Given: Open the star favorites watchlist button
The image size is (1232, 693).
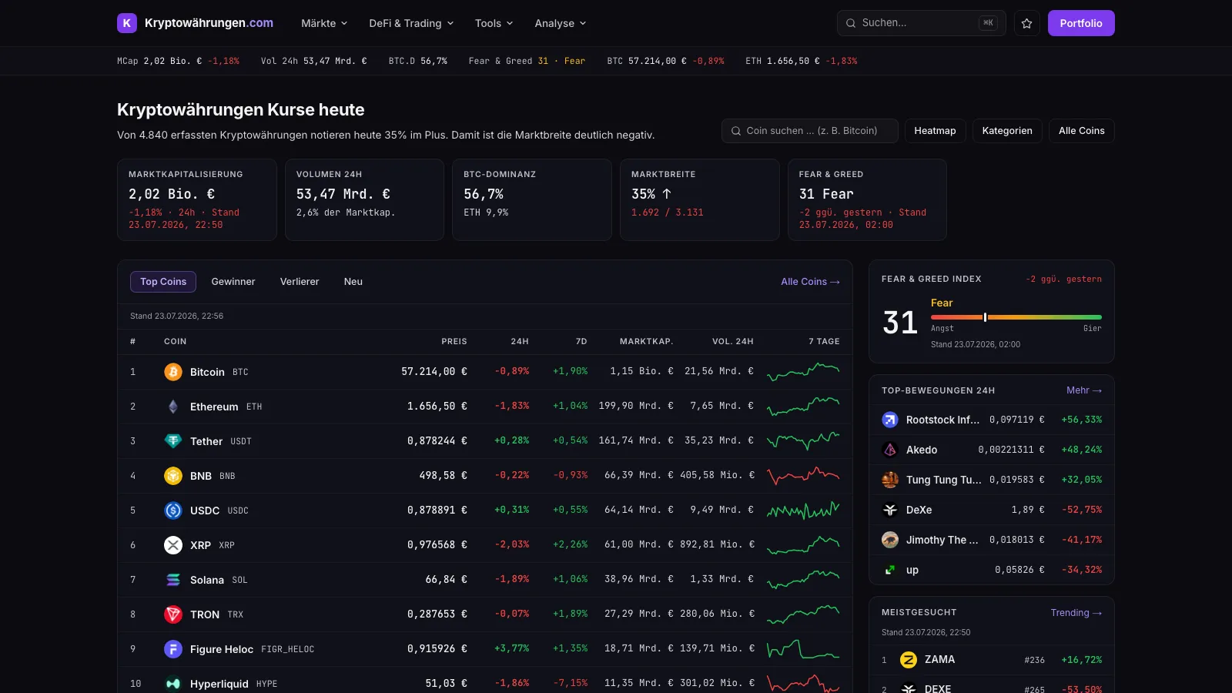Looking at the screenshot, I should pos(1026,23).
